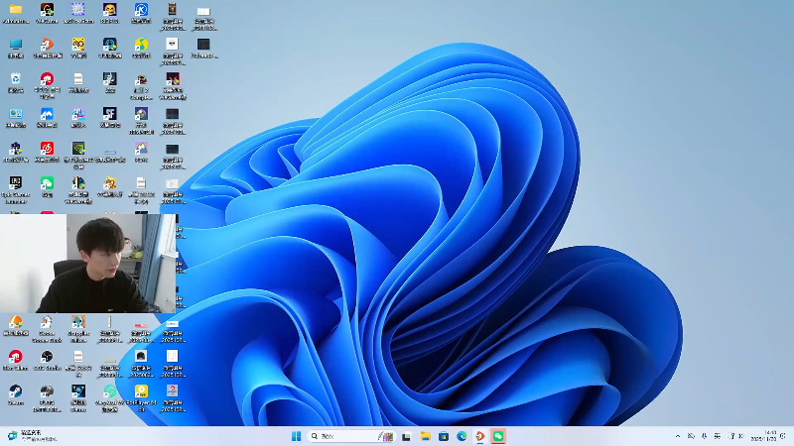The image size is (794, 446).
Task: Expand the hidden system tray icons
Action: [678, 436]
